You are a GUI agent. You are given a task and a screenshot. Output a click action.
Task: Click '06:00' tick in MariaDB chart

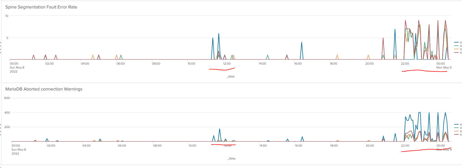pyautogui.click(x=122, y=145)
